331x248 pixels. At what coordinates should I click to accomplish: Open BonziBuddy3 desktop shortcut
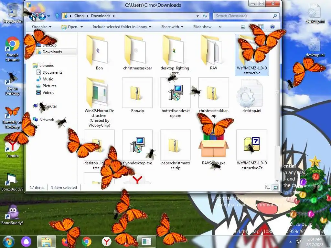pos(13,215)
